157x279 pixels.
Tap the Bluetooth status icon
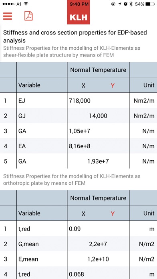[131, 4]
